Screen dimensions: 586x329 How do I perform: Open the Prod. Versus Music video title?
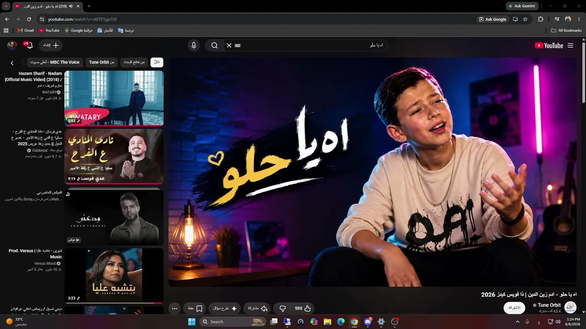click(35, 254)
